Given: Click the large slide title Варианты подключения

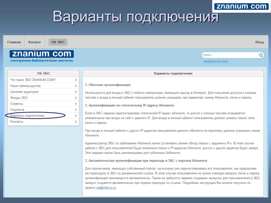Looking at the screenshot, I should (x=136, y=17).
